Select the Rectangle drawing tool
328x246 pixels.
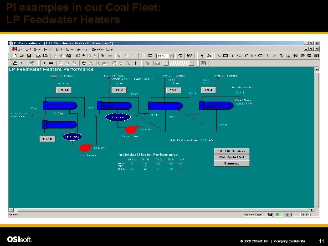225,56
